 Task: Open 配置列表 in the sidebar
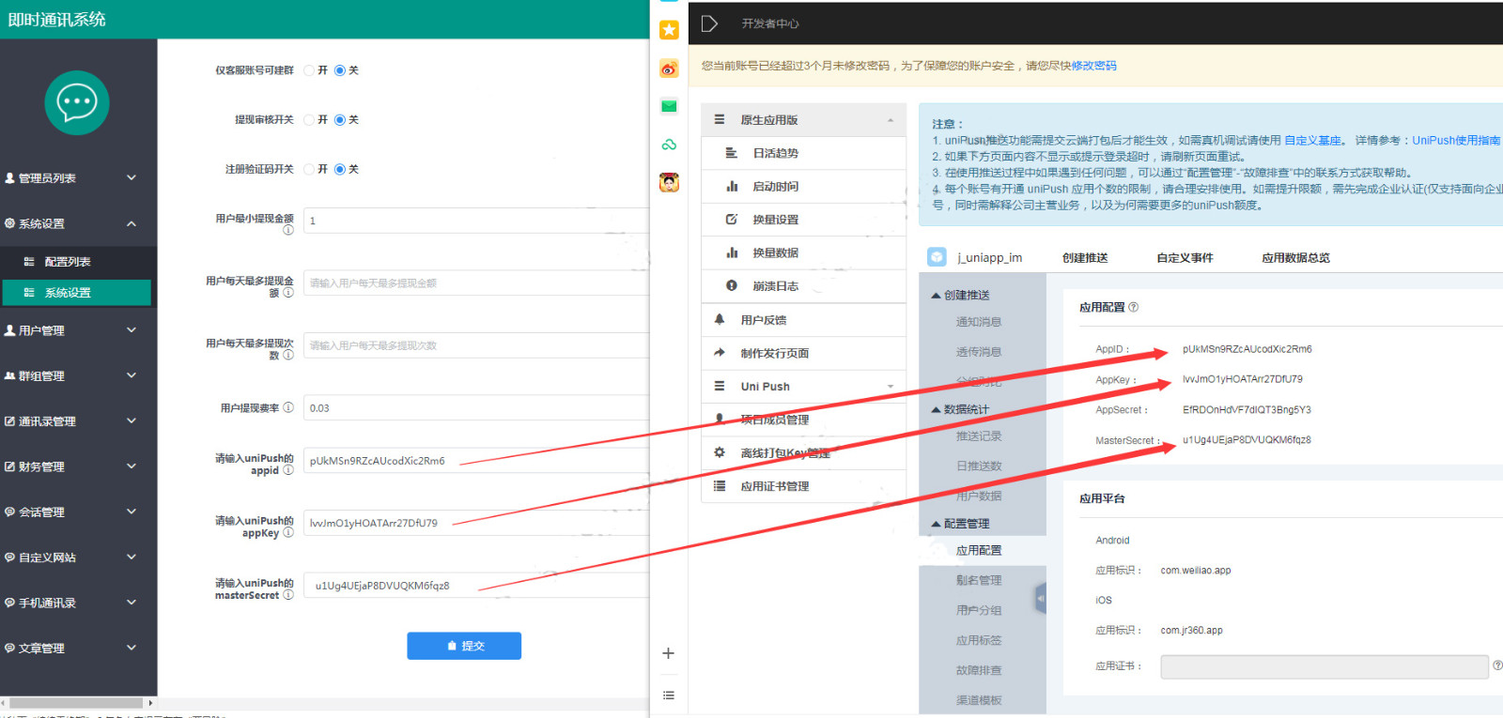[68, 262]
